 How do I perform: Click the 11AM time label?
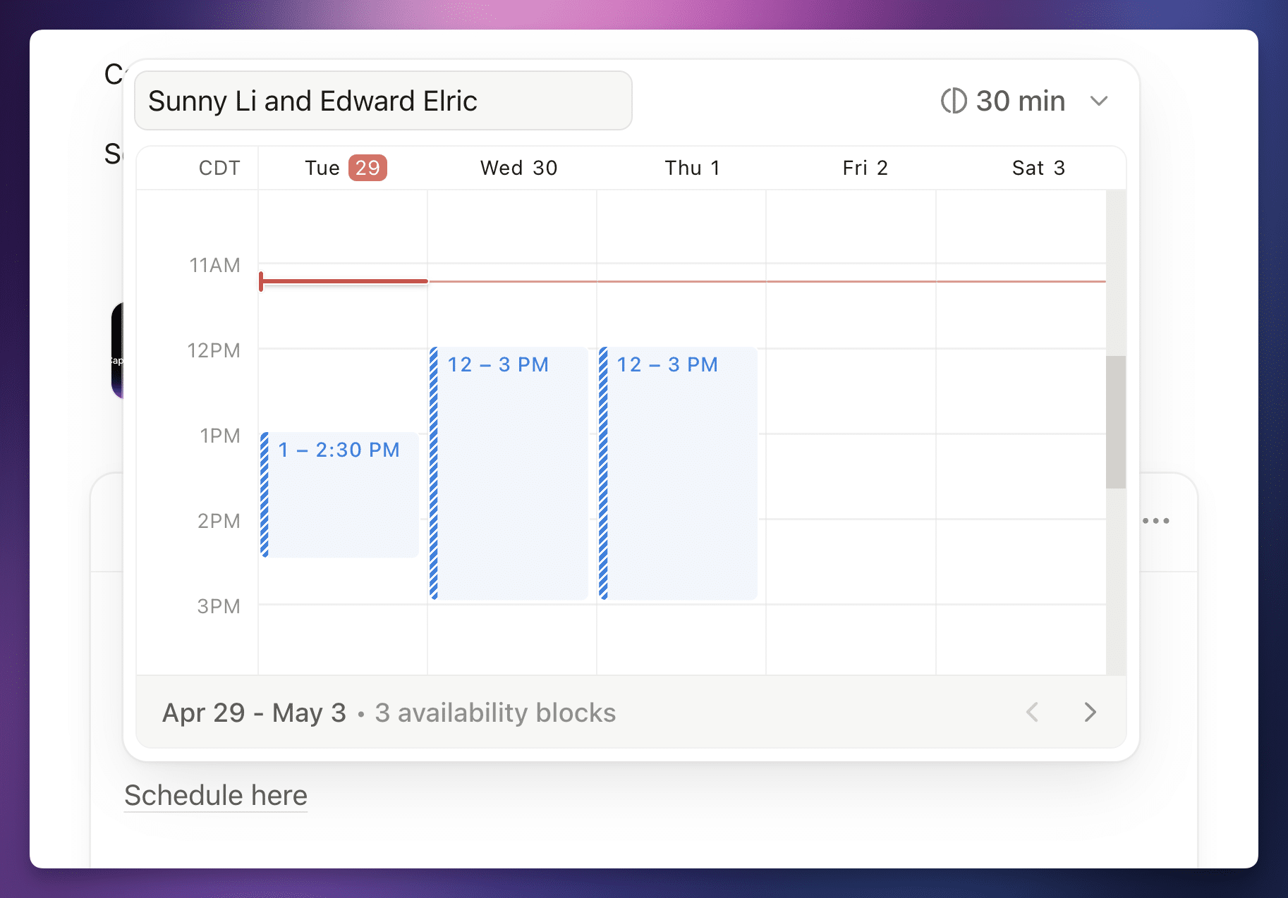coord(214,265)
